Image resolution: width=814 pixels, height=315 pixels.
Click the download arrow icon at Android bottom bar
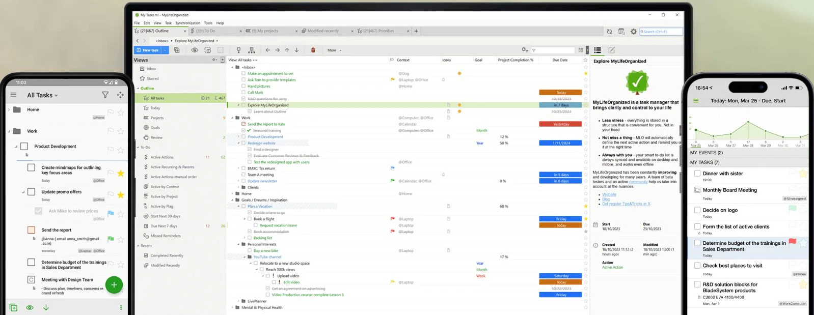46,307
